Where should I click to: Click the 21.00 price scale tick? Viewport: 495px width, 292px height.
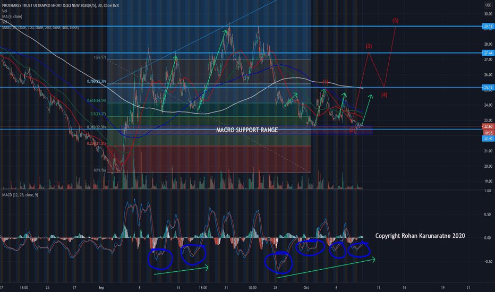click(x=488, y=151)
